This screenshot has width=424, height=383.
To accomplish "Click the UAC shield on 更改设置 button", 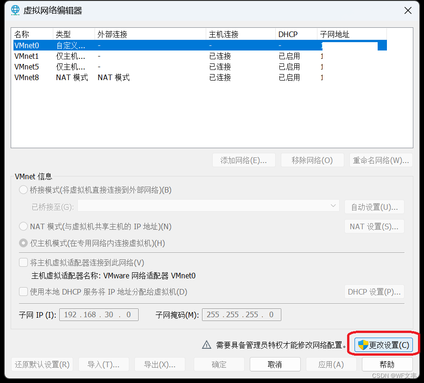I will coord(362,345).
